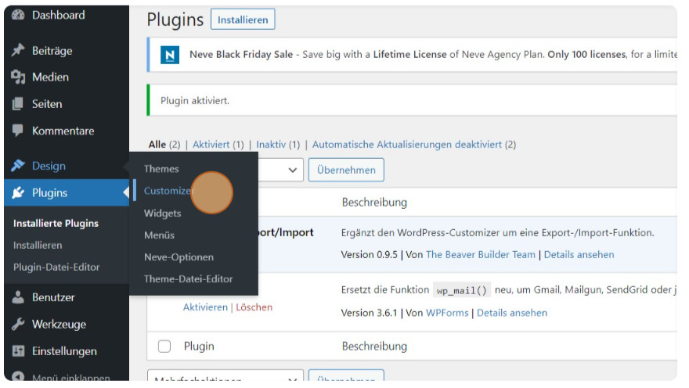
Task: Filter plugins by Aktiviert
Action: click(211, 145)
